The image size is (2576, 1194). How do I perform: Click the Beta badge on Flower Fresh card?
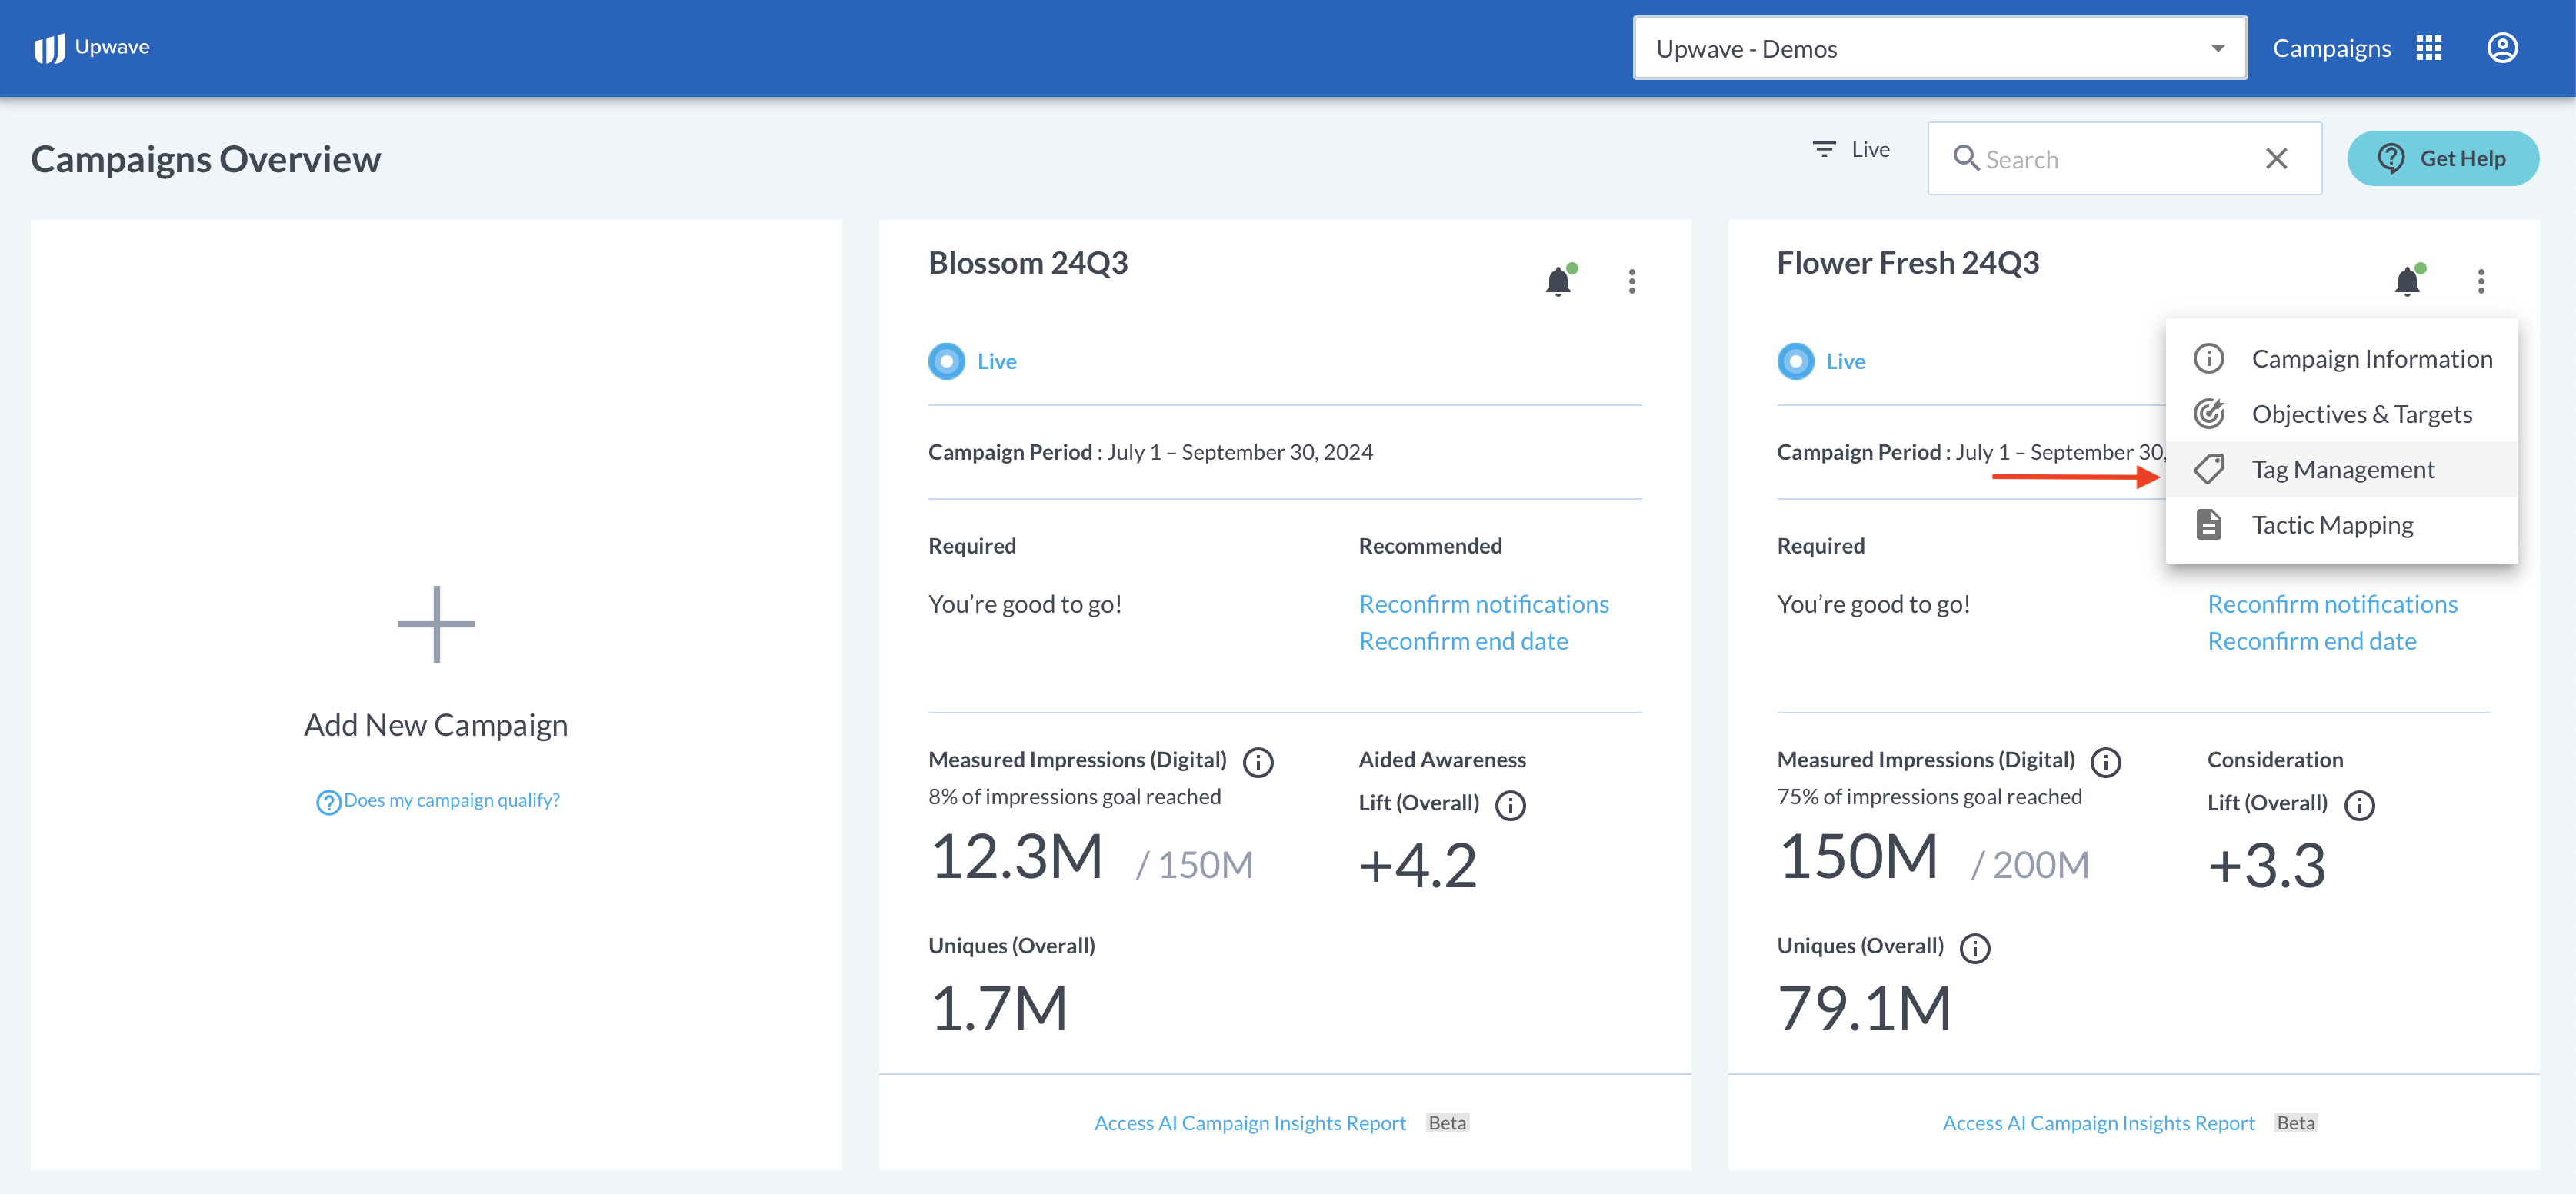pyautogui.click(x=2295, y=1123)
